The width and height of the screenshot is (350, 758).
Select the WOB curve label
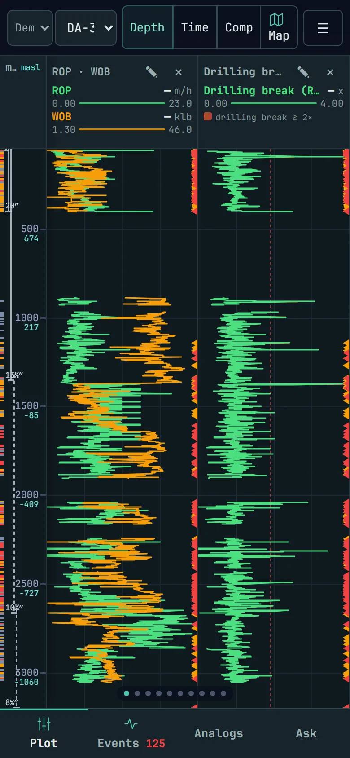pyautogui.click(x=61, y=117)
